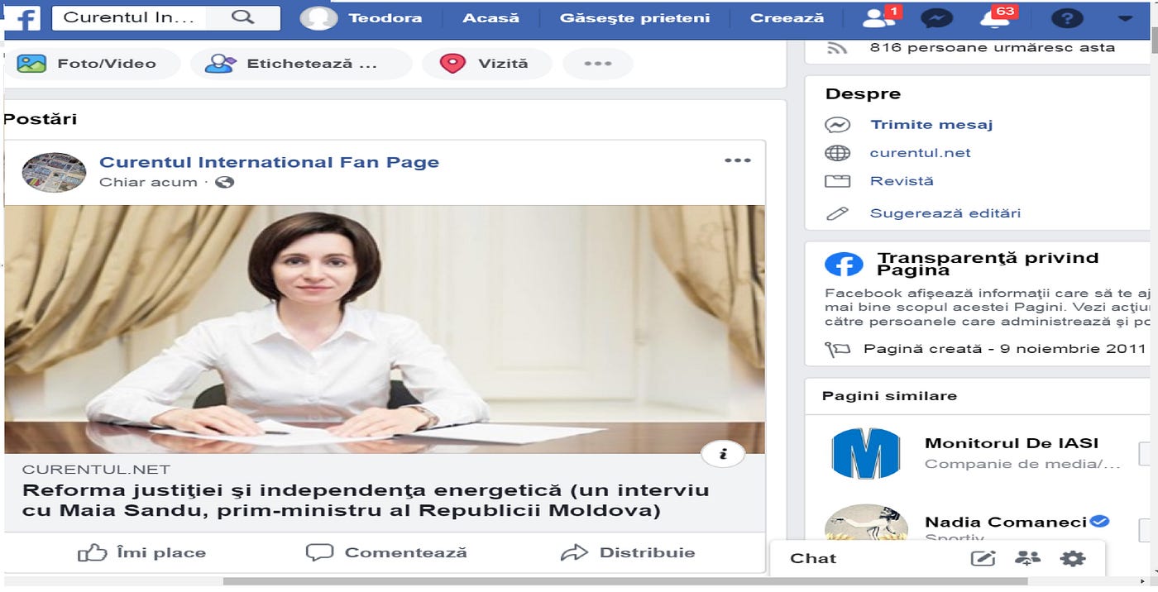Viewport: 1158px width, 592px height.
Task: Click Comentează on the post
Action: pos(385,552)
